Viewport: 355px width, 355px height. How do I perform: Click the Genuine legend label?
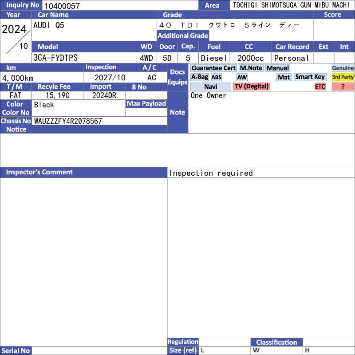coord(343,68)
